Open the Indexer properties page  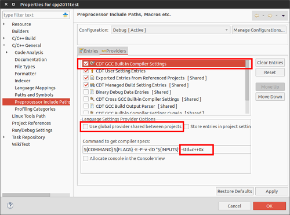pyautogui.click(x=23, y=81)
